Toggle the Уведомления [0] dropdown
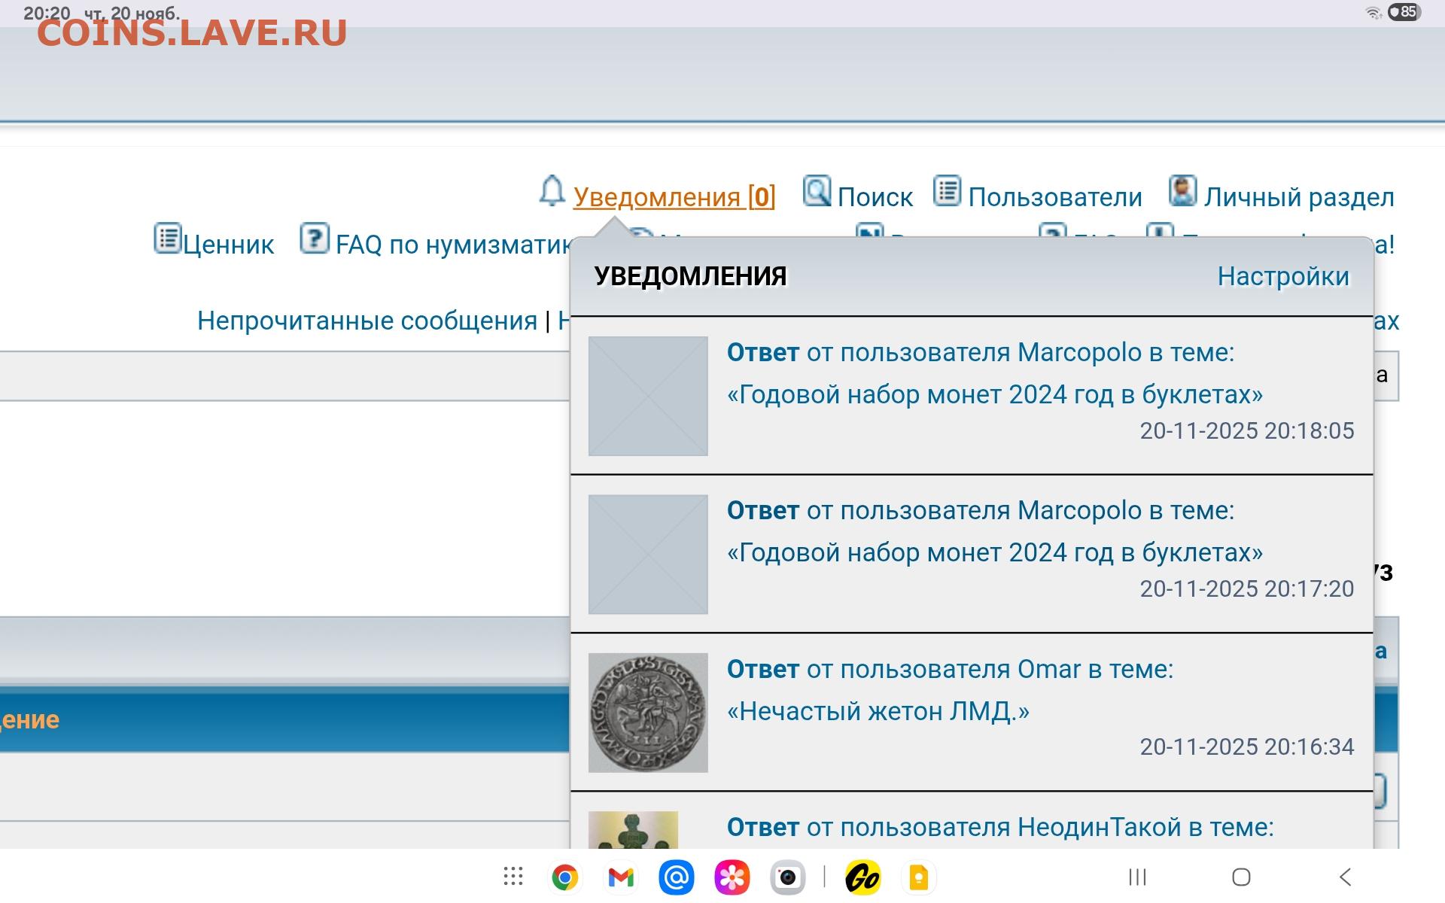Viewport: 1445px width, 903px height. point(674,197)
